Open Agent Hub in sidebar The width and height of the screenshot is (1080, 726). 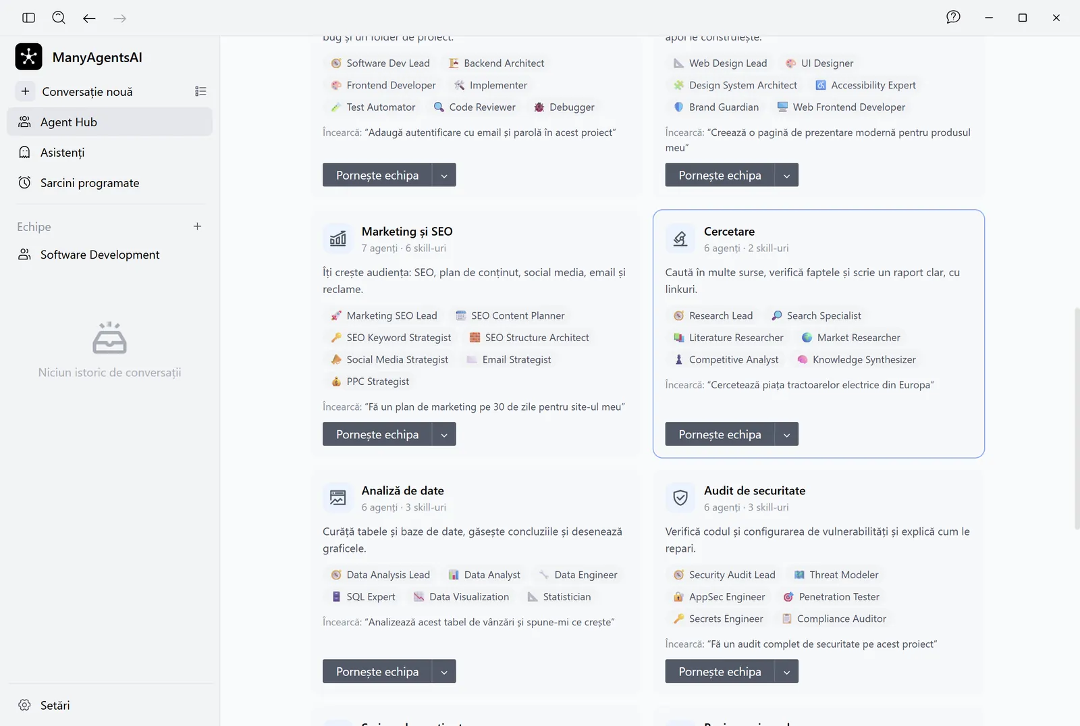(109, 122)
